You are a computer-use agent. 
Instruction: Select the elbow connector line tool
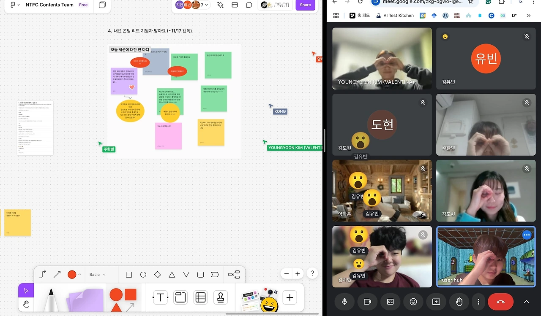pos(42,275)
